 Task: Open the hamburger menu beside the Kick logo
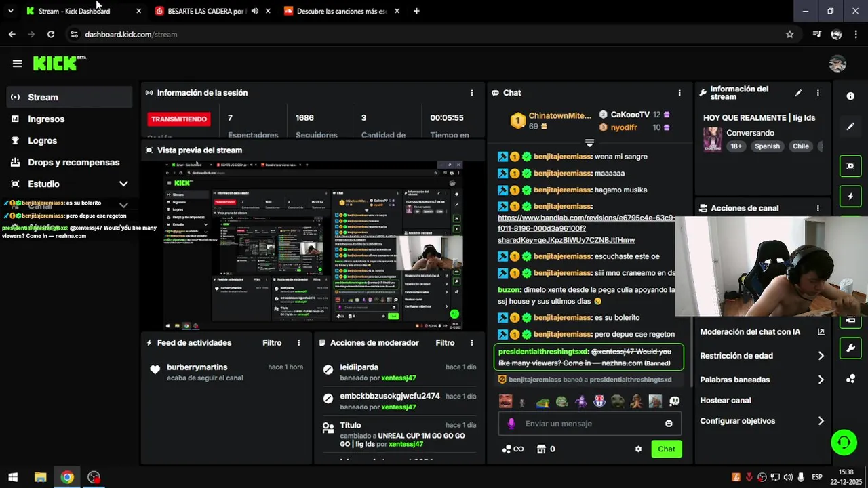click(17, 64)
